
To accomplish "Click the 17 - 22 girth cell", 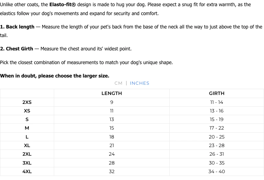I will click(x=217, y=128).
